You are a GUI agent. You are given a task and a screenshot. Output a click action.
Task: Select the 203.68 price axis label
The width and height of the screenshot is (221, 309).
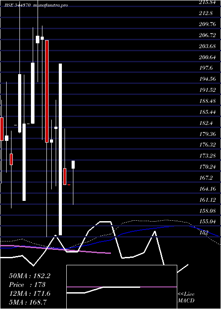pyautogui.click(x=208, y=46)
